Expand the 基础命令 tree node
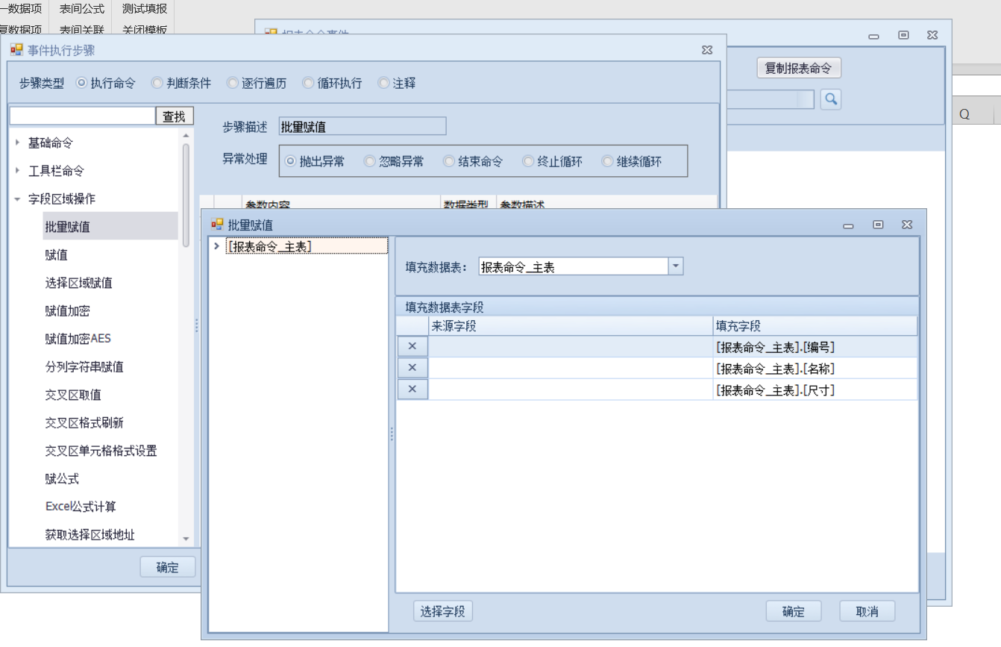The width and height of the screenshot is (1001, 647). click(18, 143)
